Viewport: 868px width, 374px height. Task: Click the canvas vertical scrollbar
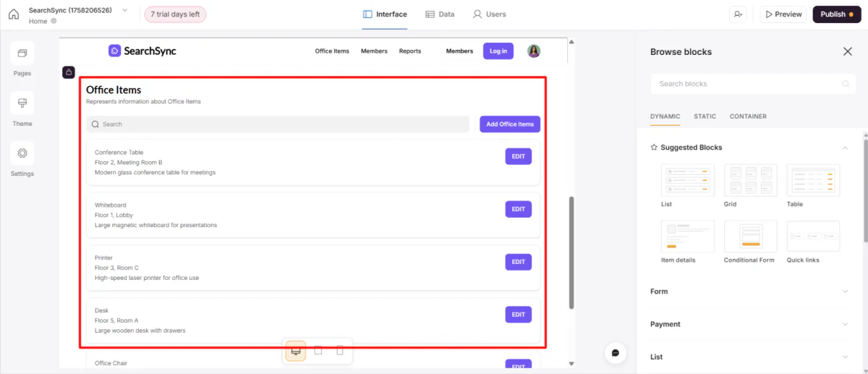click(x=571, y=252)
